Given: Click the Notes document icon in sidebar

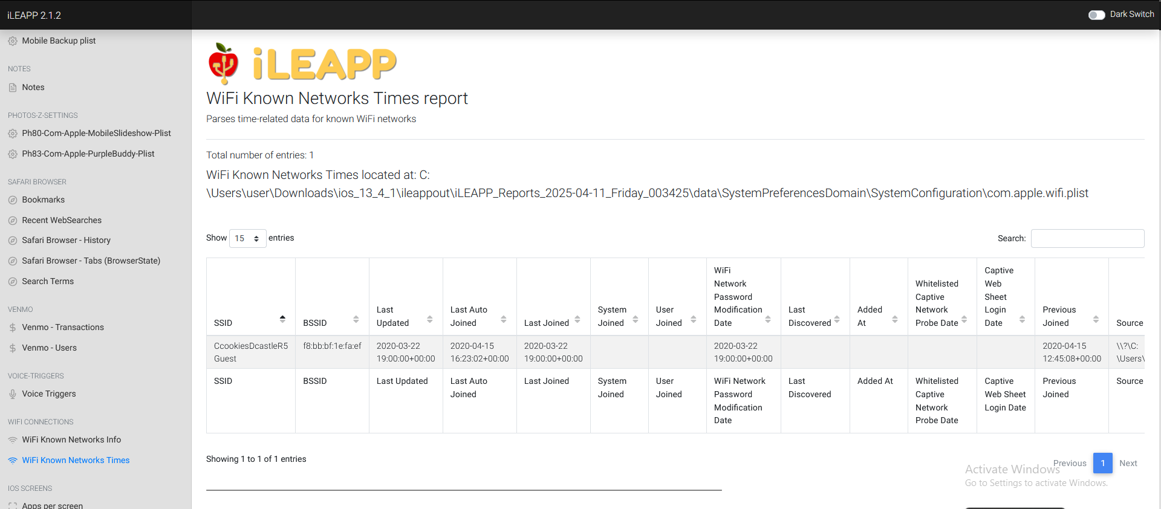Looking at the screenshot, I should click(x=13, y=88).
